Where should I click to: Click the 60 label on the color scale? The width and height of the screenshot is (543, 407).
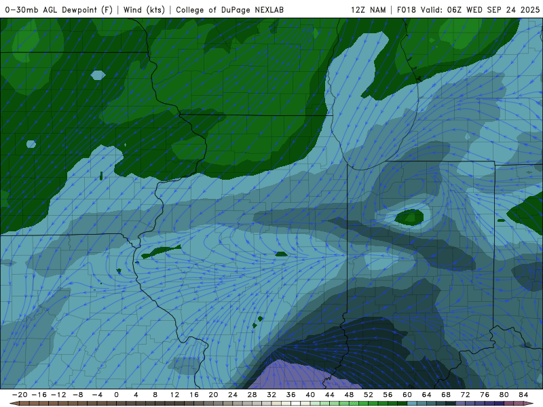click(407, 395)
